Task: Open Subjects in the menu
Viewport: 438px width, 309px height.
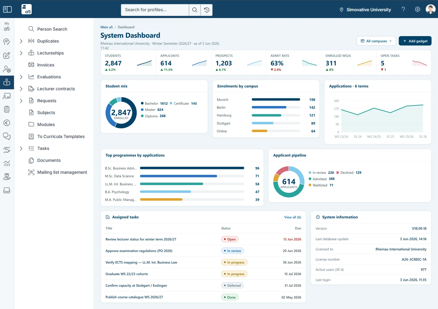Action: (46, 113)
